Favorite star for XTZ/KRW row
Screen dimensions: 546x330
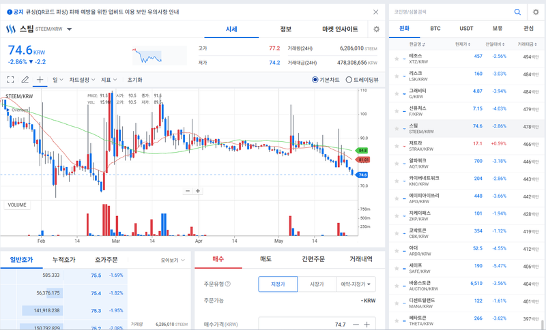(397, 59)
